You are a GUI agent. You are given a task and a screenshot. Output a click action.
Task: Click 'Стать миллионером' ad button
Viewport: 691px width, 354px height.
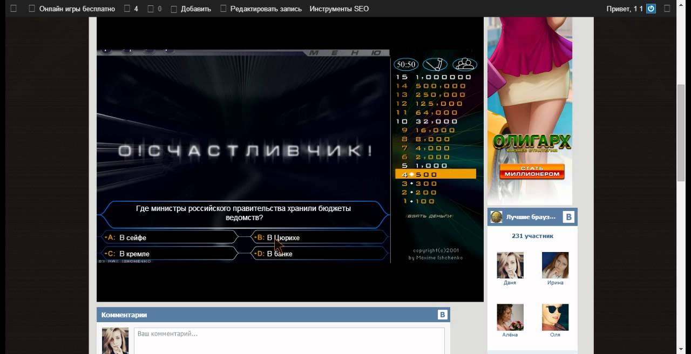tap(532, 172)
